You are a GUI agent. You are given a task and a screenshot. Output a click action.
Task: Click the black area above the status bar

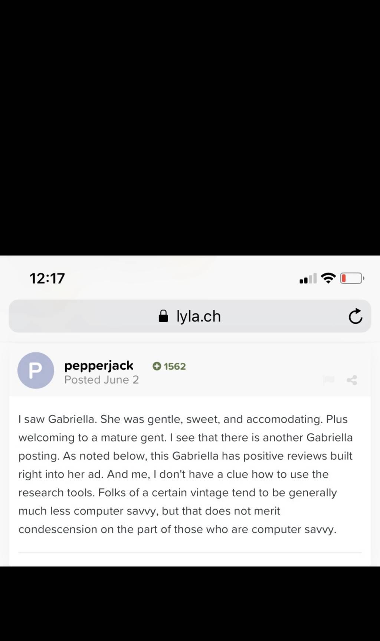pos(190,126)
